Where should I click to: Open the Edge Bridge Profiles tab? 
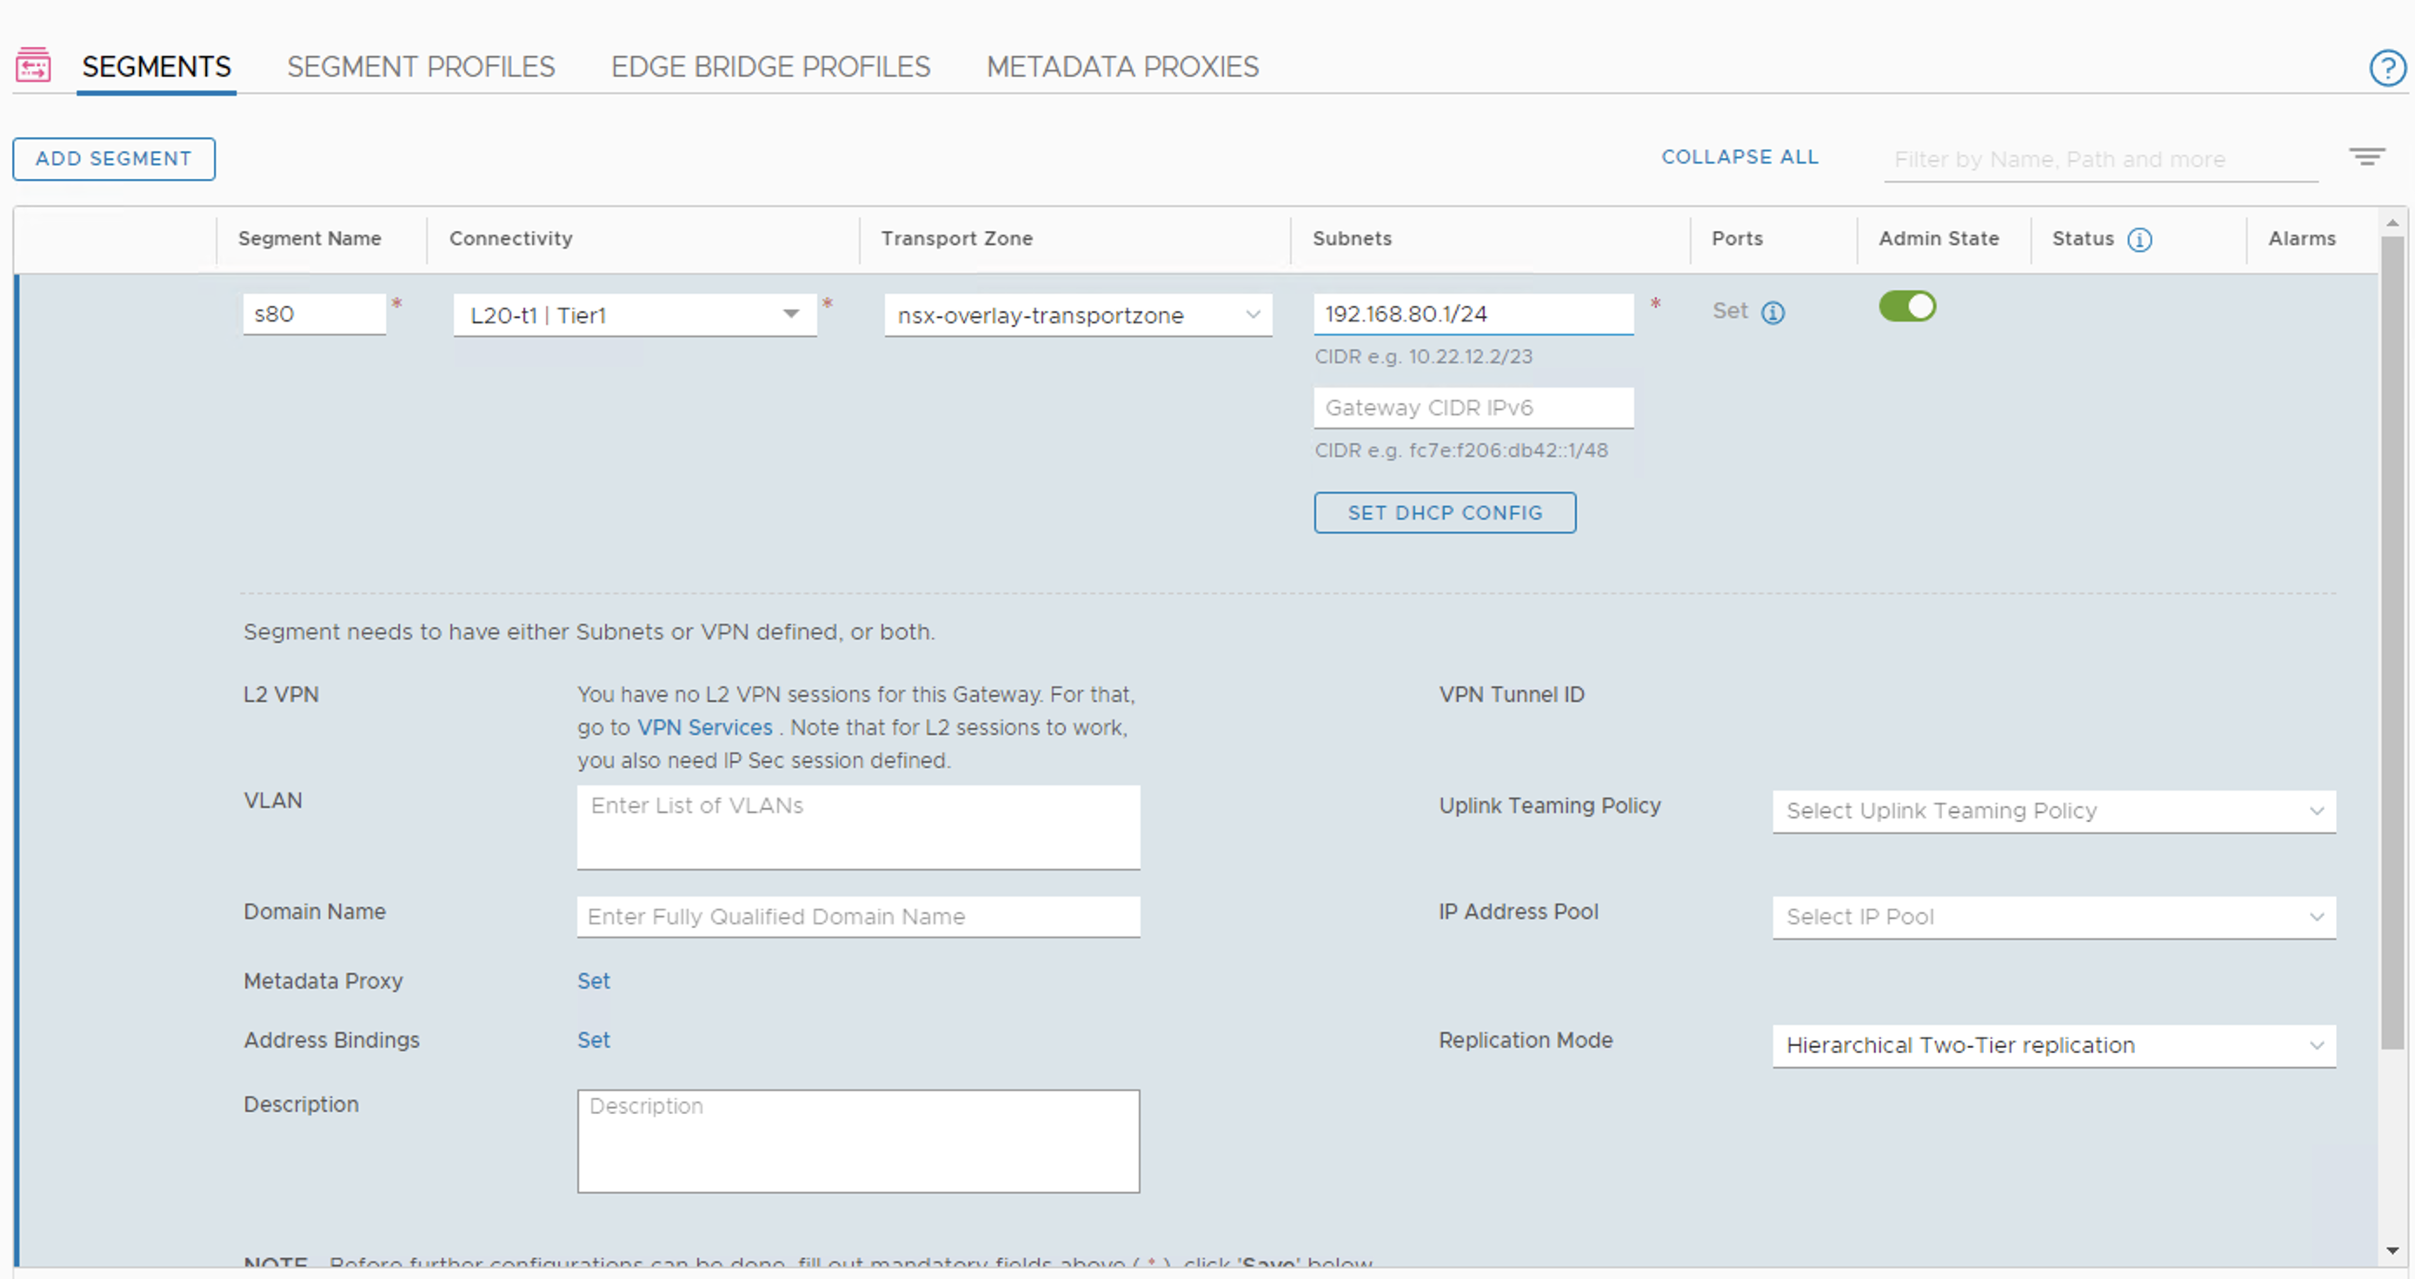770,67
